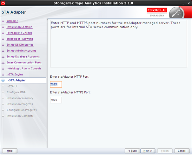Screen dimensions: 192x155
Task: Go to the Welcome step
Action: 12,21
